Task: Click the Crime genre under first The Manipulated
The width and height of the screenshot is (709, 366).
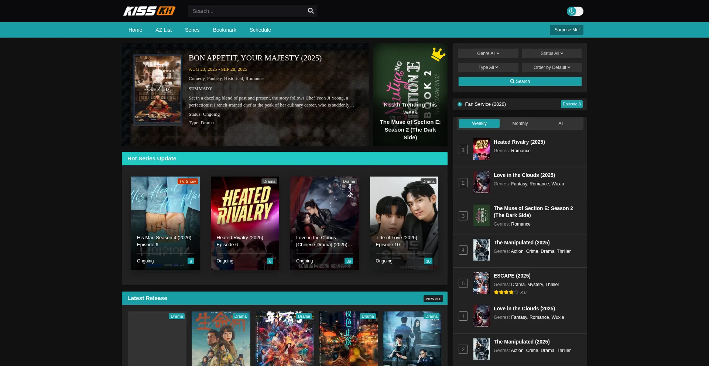Action: [532, 251]
